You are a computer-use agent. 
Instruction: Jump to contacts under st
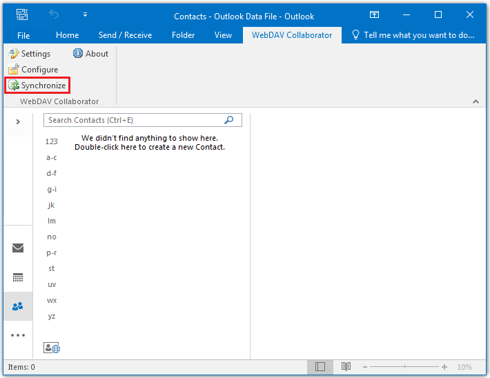pos(51,268)
